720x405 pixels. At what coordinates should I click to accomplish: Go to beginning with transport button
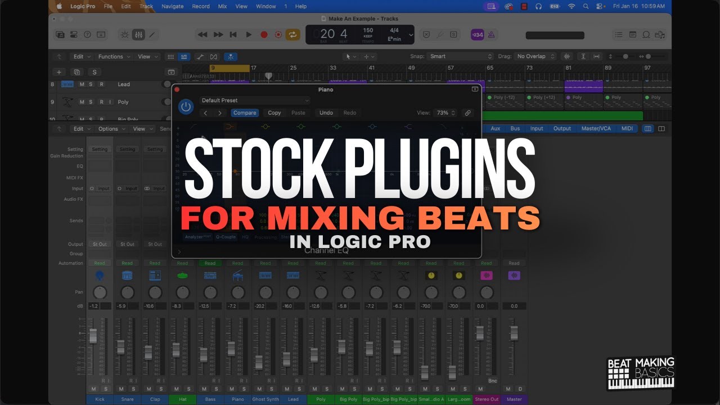pyautogui.click(x=233, y=34)
